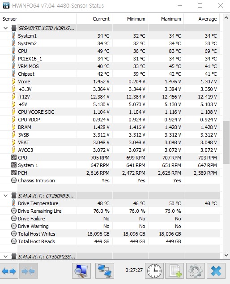The width and height of the screenshot is (230, 284).
Task: Click the Drive Temperature thermometer icon
Action: [13, 203]
